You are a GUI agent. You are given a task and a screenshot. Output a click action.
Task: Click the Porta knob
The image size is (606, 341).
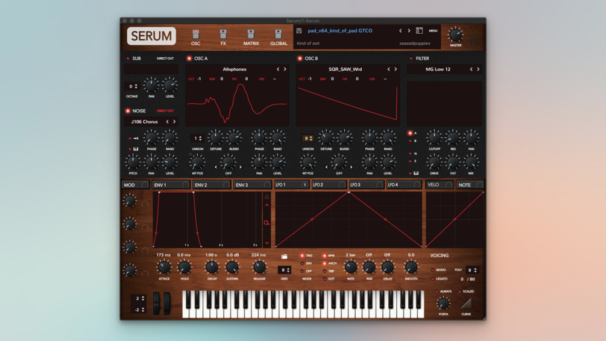coord(443,304)
